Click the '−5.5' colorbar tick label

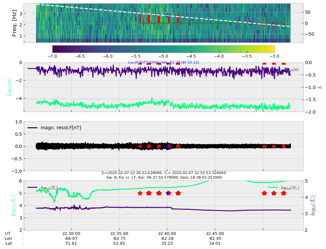(135, 56)
